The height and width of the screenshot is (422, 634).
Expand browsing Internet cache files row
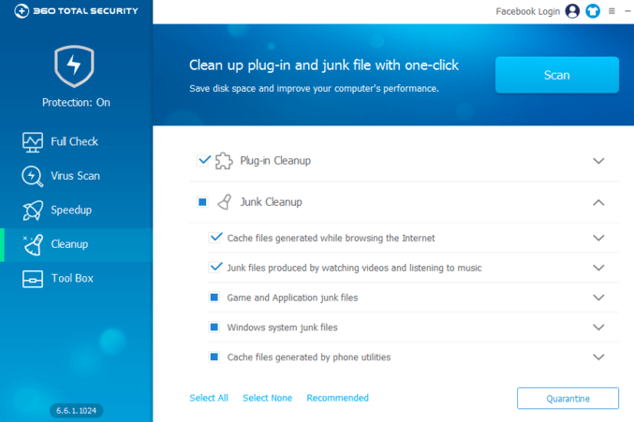coord(598,238)
